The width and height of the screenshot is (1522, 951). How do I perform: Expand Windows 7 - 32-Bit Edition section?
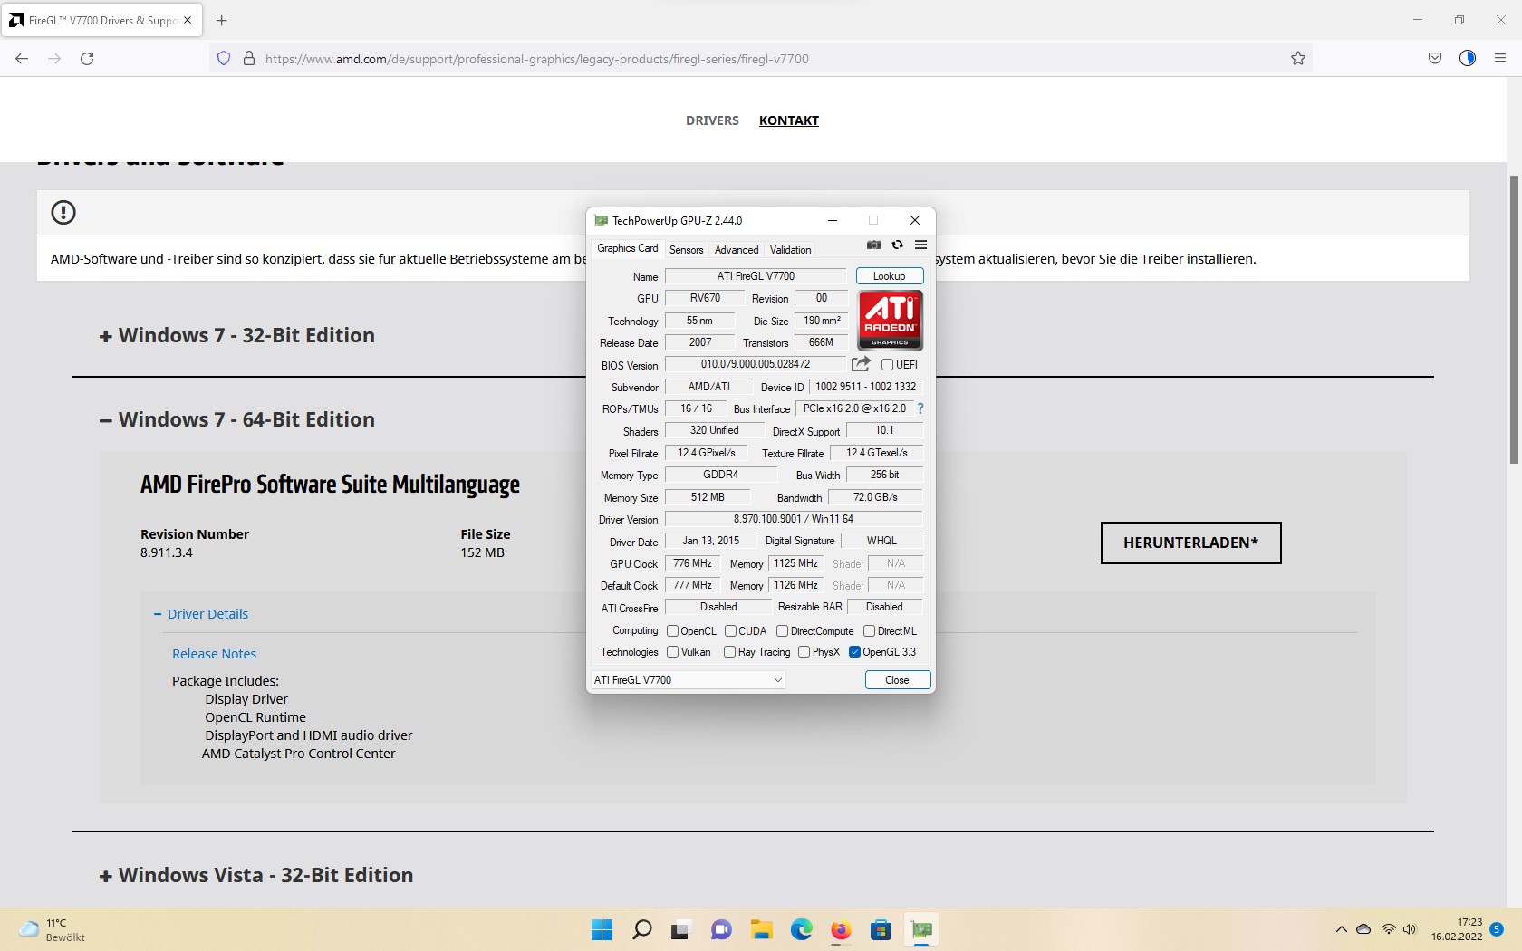coord(237,335)
